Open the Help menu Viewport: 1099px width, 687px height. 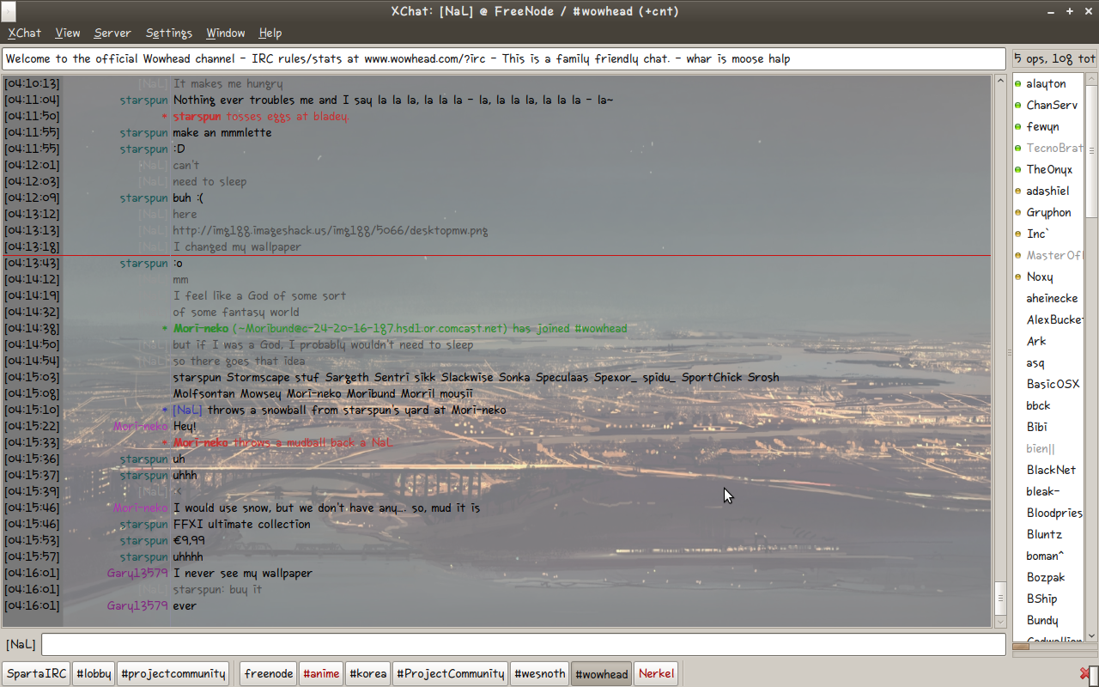(270, 33)
